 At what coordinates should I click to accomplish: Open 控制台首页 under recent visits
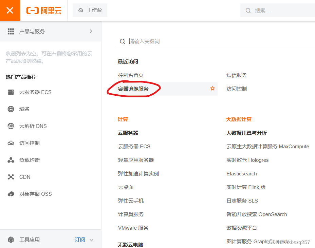[131, 75]
